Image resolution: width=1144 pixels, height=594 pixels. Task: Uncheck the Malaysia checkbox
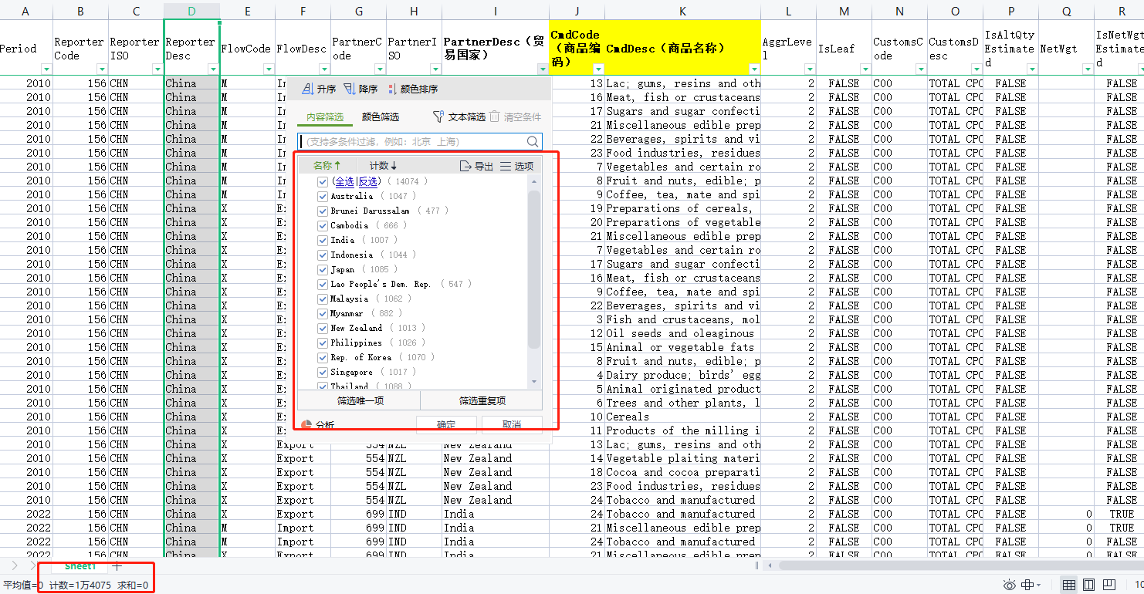tap(323, 299)
